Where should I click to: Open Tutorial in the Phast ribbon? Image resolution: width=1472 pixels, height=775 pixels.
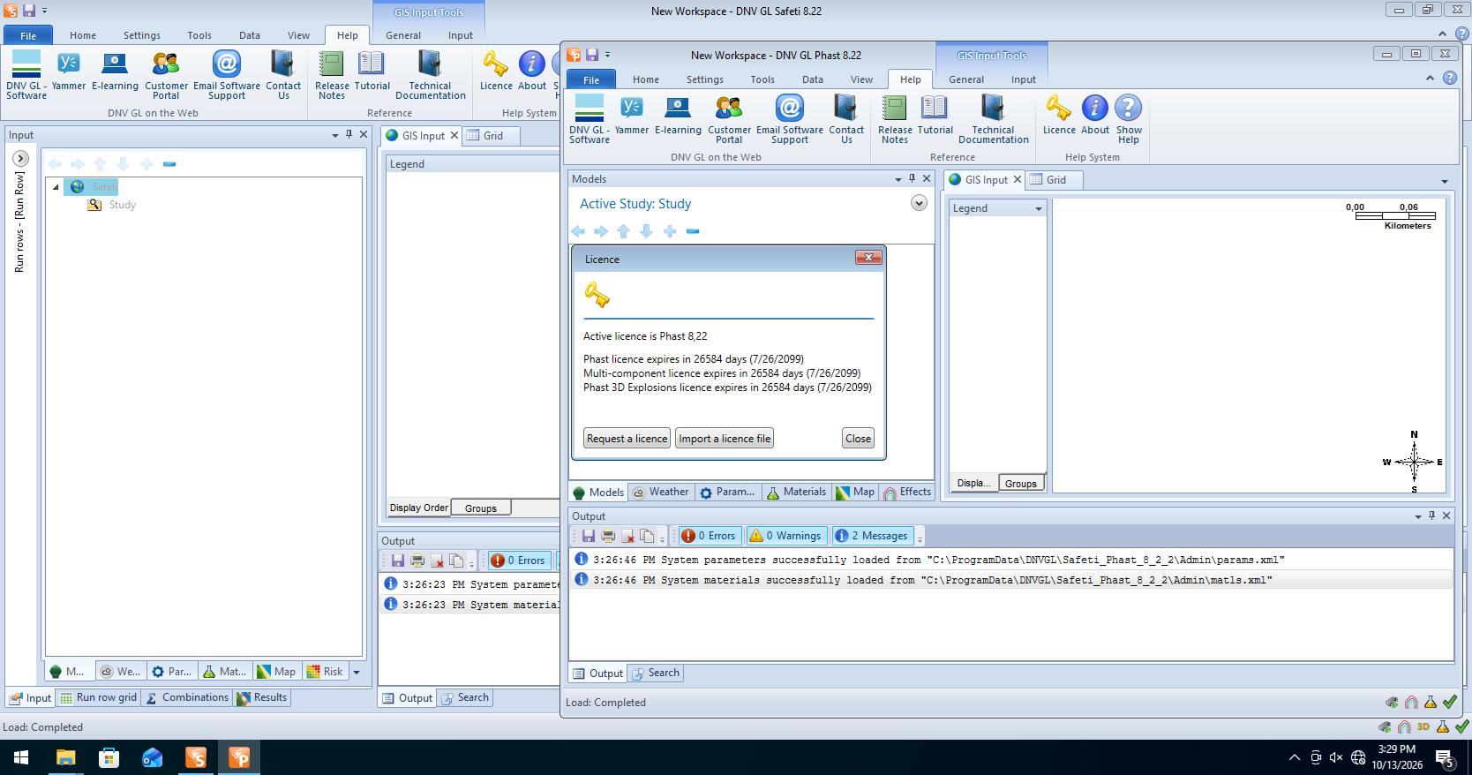click(x=935, y=116)
